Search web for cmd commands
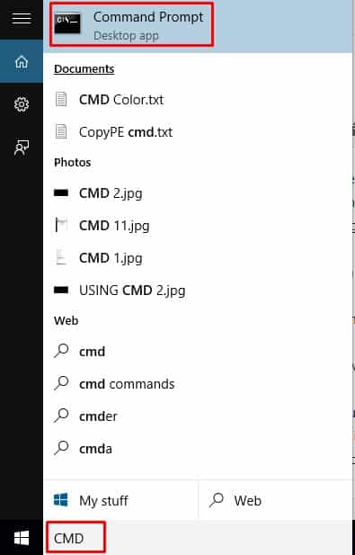The width and height of the screenshot is (355, 555). pyautogui.click(x=198, y=384)
